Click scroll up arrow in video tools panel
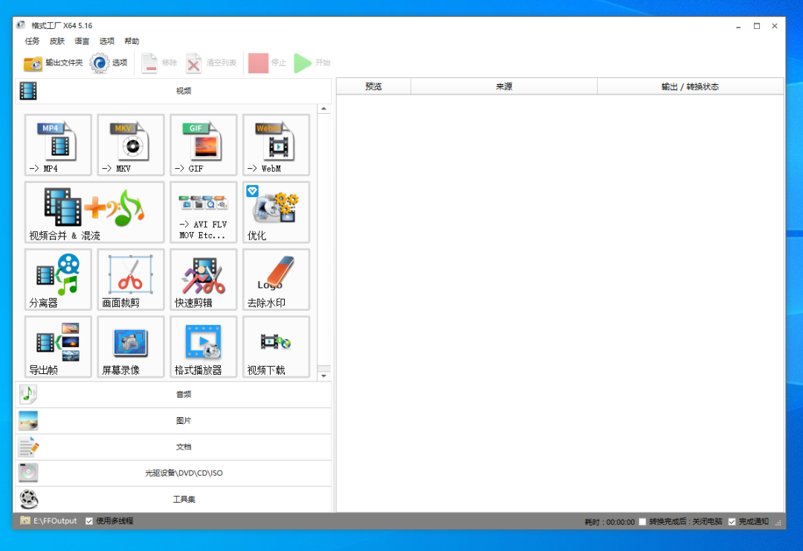Image resolution: width=803 pixels, height=551 pixels. click(x=323, y=109)
